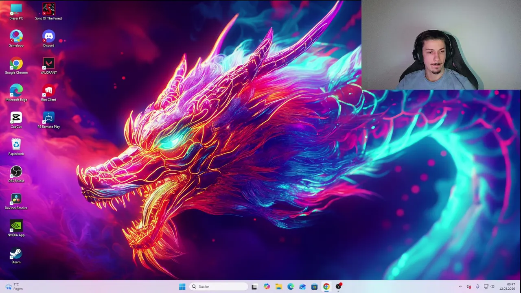The height and width of the screenshot is (293, 521).
Task: Select the Dieser PC desktop icon
Action: [x=16, y=12]
